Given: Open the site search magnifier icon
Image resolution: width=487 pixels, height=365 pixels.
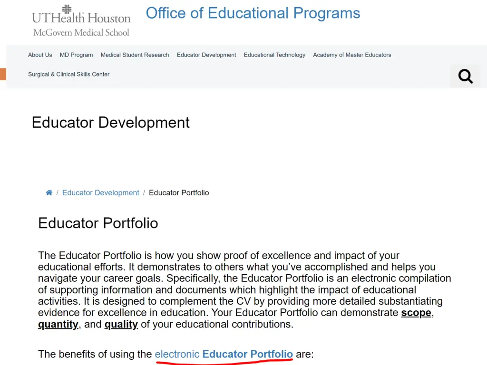Looking at the screenshot, I should (465, 76).
